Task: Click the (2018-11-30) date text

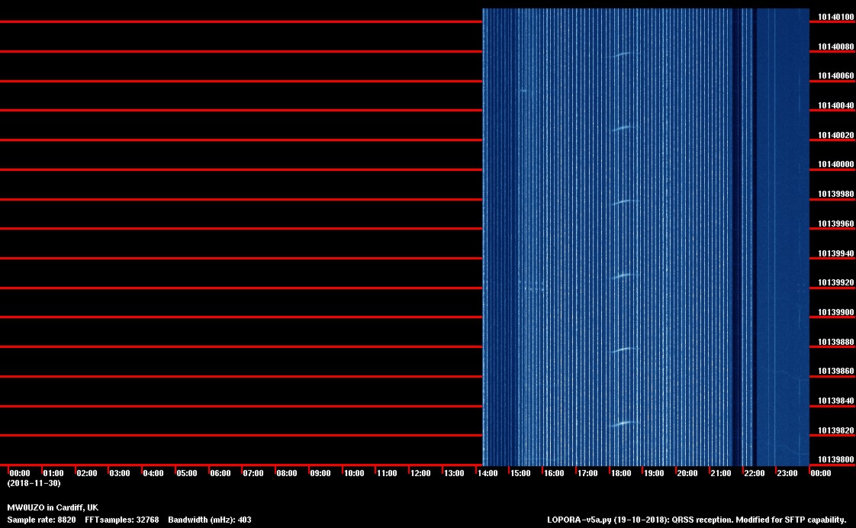Action: coord(34,483)
